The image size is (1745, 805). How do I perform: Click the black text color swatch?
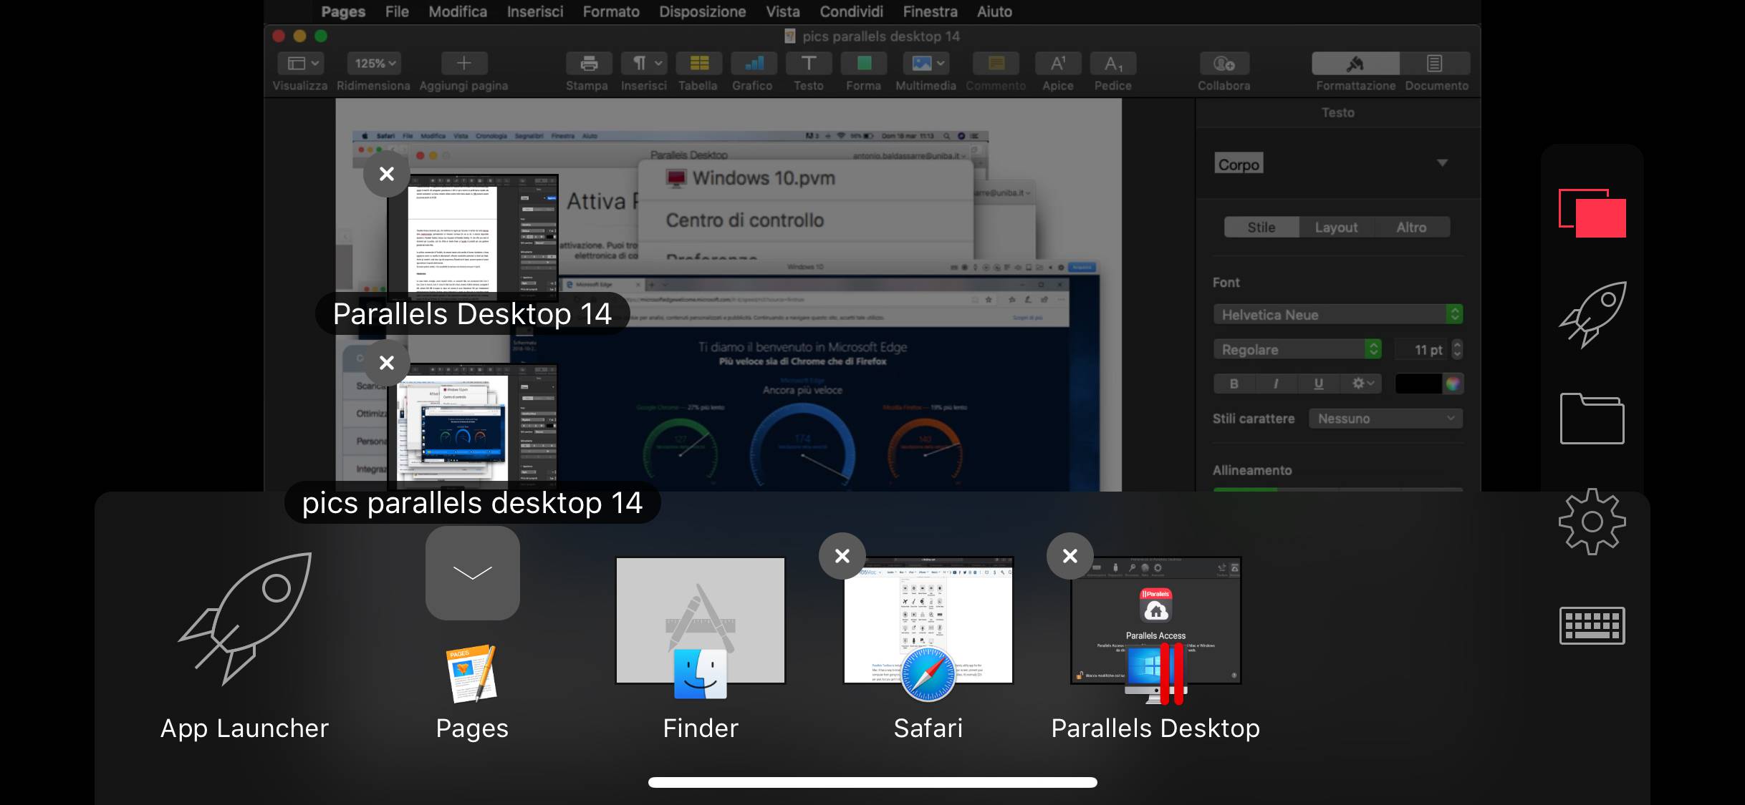click(x=1418, y=384)
